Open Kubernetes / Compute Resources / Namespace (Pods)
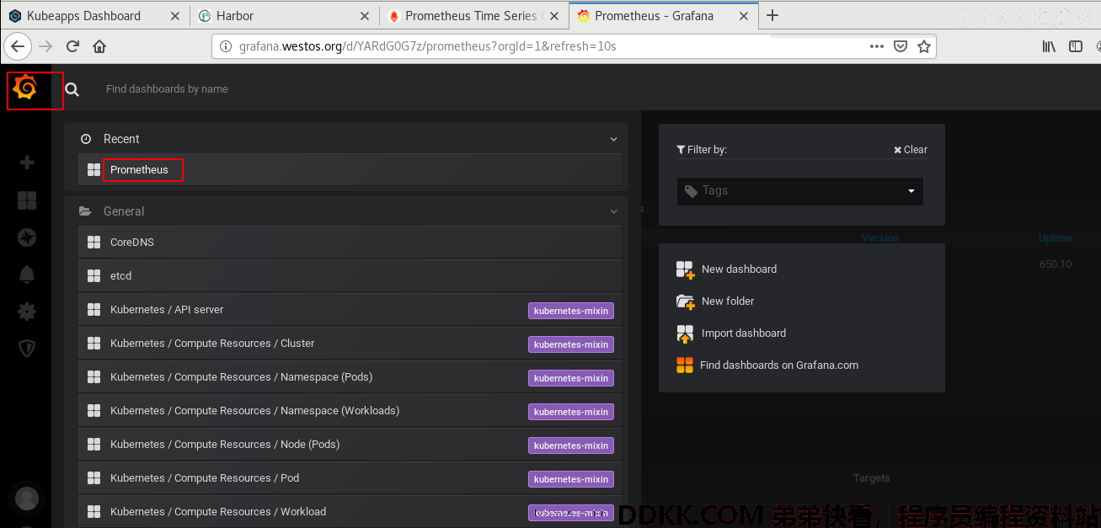Screen dimensions: 1101x528 (350, 377)
